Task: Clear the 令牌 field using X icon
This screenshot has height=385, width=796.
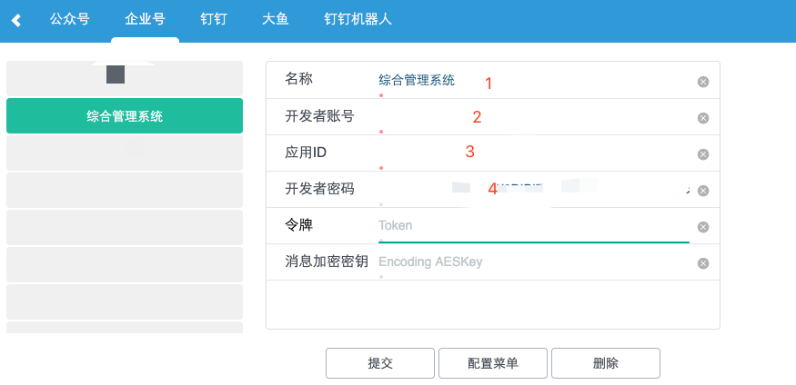Action: point(702,227)
